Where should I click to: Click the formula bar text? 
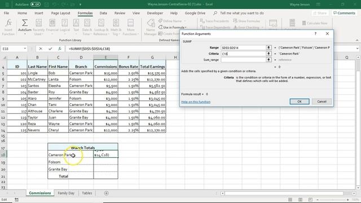89,49
